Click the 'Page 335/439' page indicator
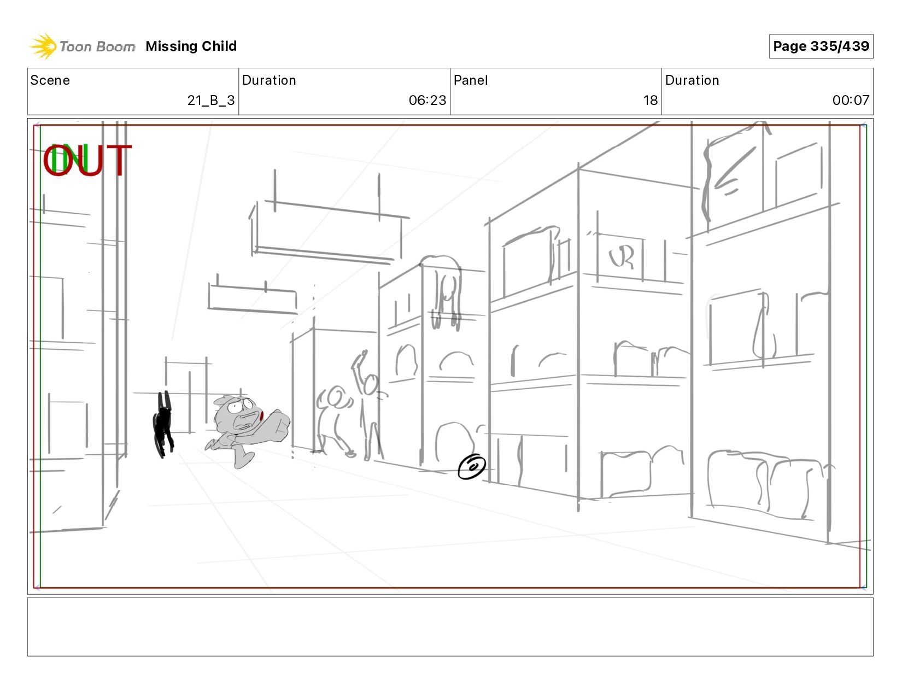The image size is (902, 697). pos(821,46)
